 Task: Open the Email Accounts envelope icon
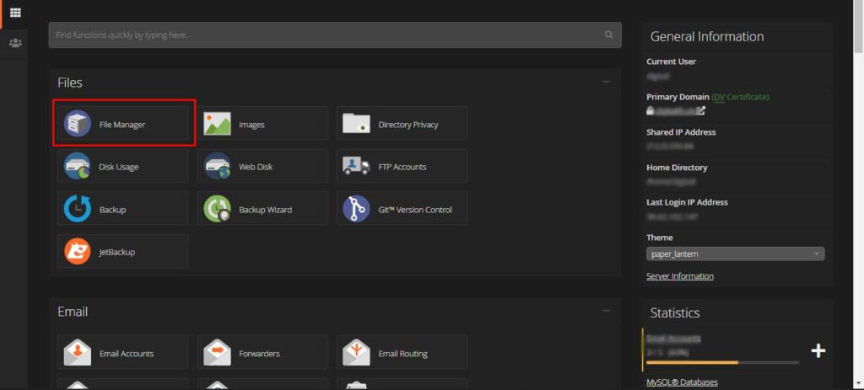pyautogui.click(x=77, y=353)
